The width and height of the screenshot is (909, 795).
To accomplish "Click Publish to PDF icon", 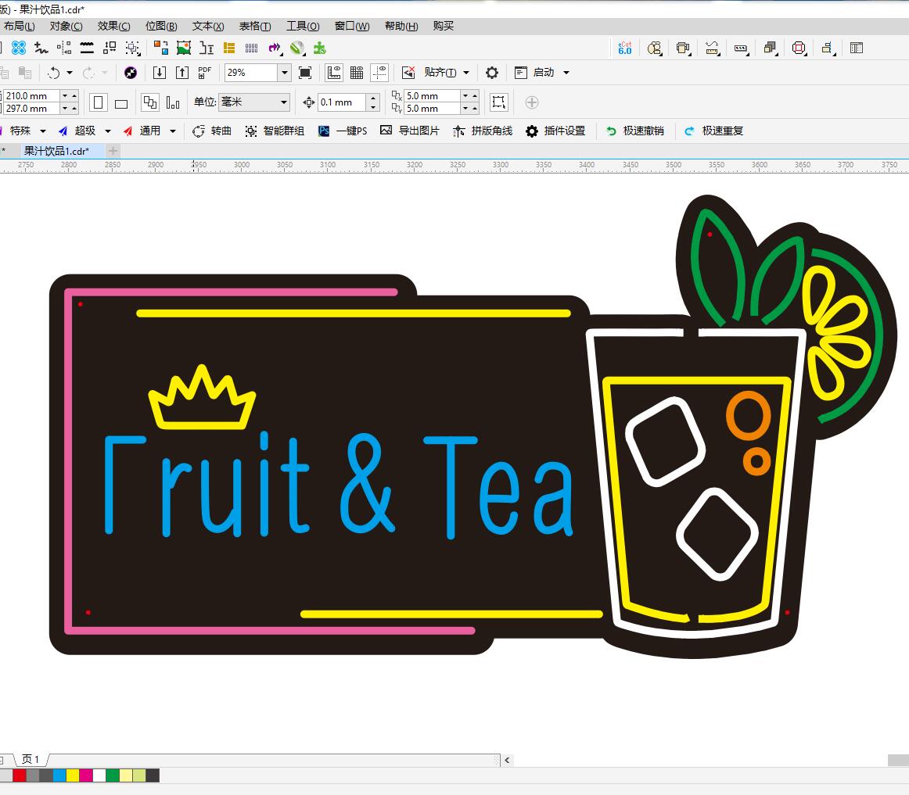I will coord(205,73).
